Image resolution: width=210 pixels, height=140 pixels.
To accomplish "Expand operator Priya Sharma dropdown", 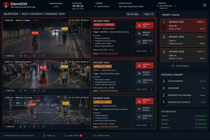I will point(175,6).
